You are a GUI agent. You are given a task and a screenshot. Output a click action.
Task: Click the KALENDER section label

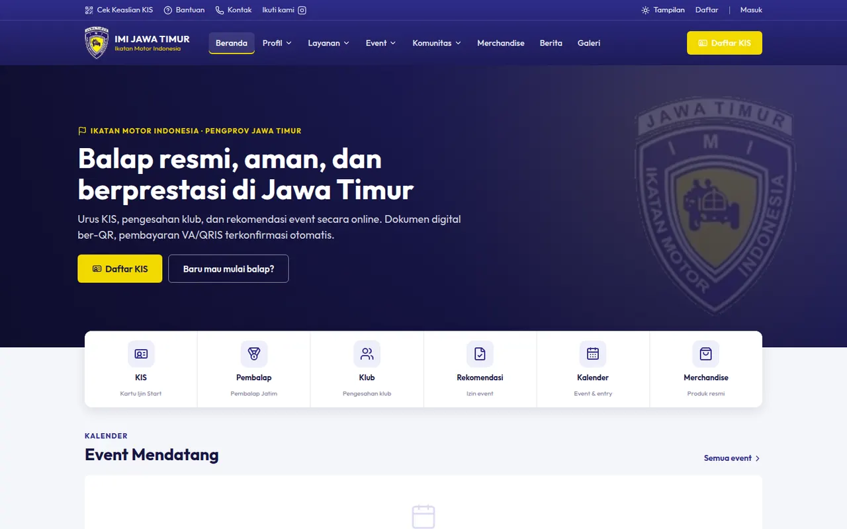[x=106, y=436]
